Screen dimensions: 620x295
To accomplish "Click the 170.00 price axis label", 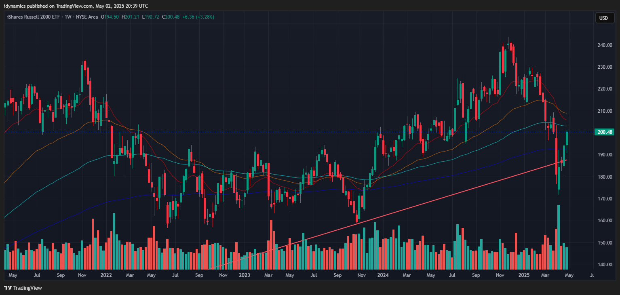I will 605,199.
